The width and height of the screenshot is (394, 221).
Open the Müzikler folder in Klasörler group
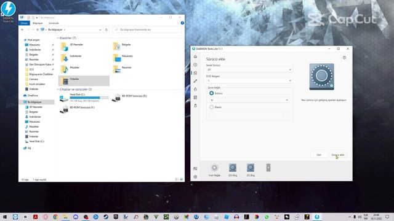click(70, 69)
